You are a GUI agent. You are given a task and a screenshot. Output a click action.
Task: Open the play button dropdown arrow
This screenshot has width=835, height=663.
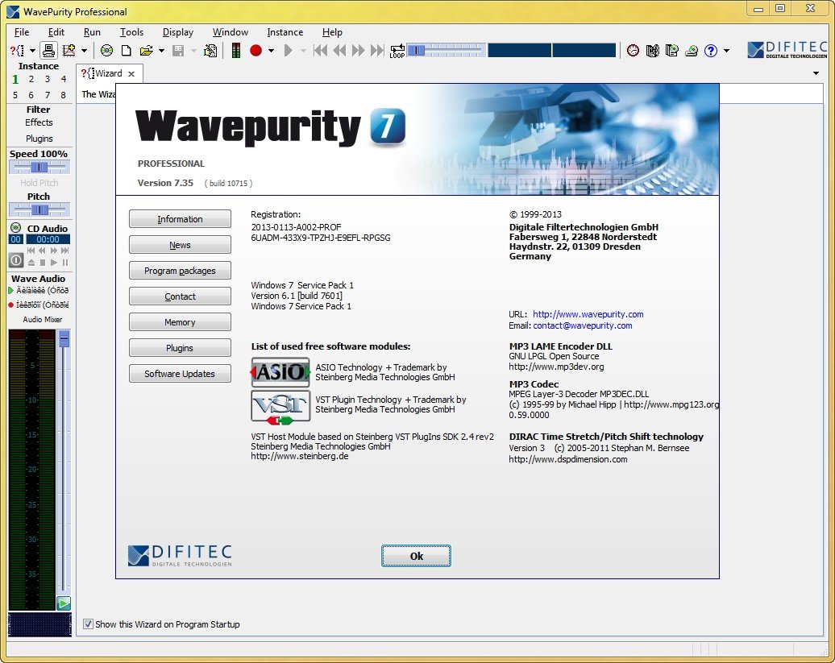point(303,51)
